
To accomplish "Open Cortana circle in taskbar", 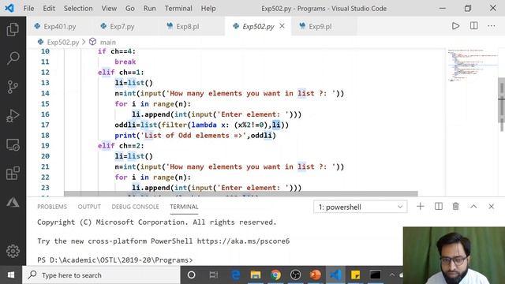I will 191,275.
